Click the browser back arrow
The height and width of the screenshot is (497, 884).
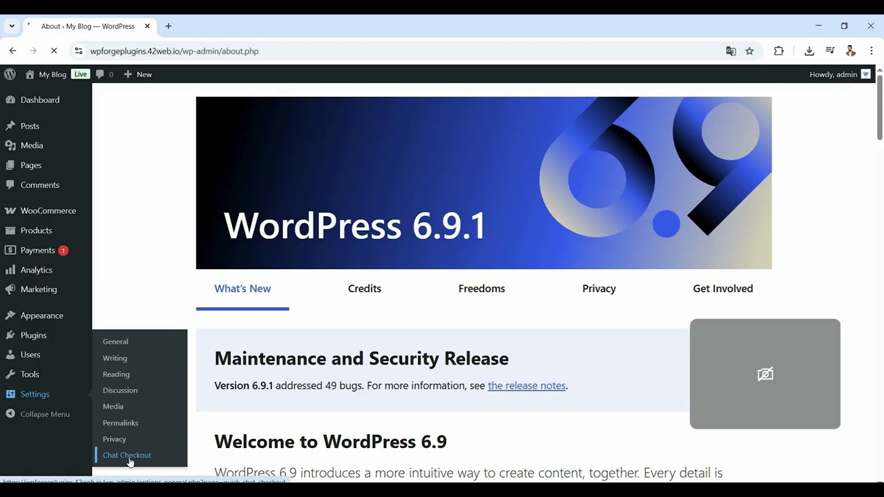coord(12,51)
